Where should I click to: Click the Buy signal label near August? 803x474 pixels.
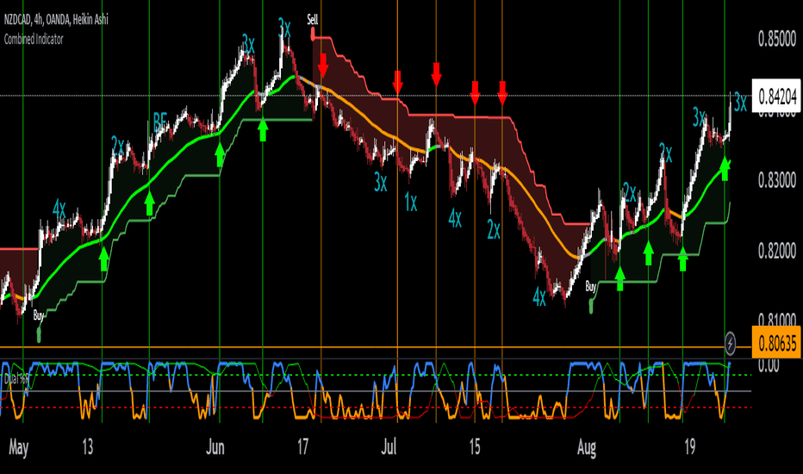click(591, 287)
